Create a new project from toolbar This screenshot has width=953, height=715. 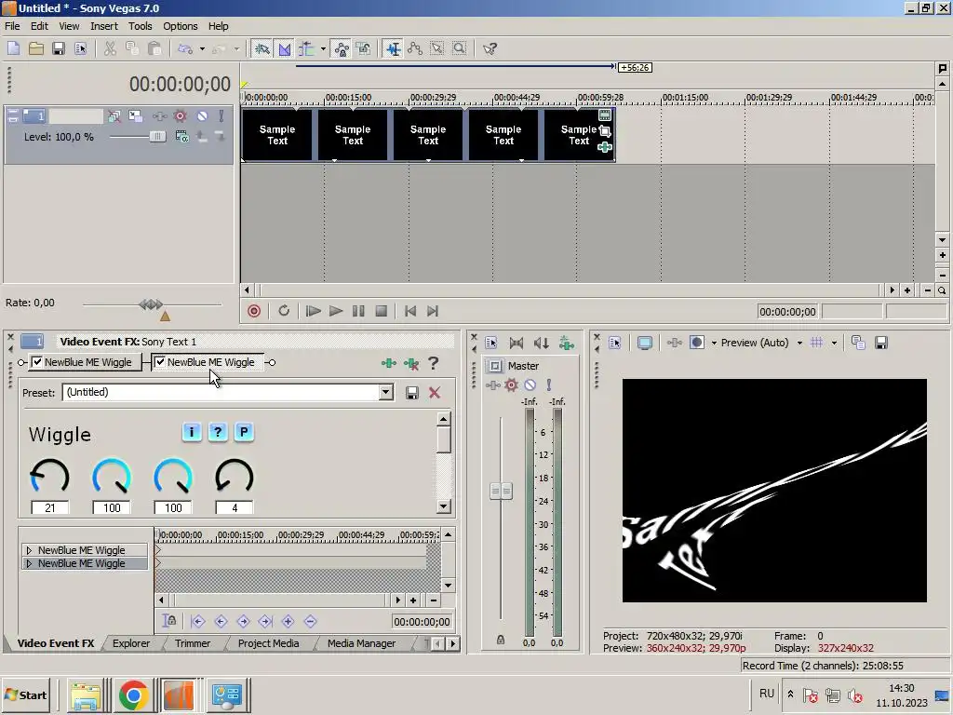click(13, 48)
